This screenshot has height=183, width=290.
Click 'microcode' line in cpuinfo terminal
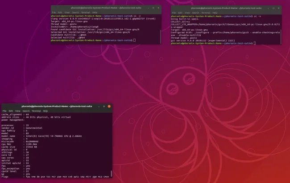point(20,142)
